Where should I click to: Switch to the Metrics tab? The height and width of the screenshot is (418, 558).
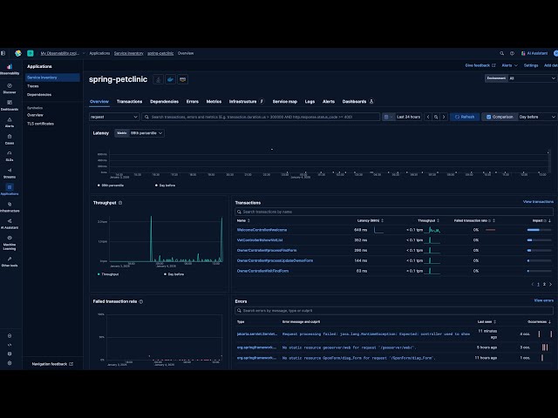[x=214, y=102]
